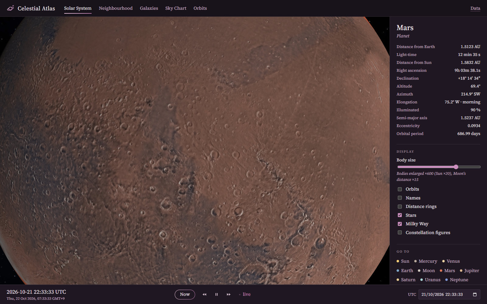Turn on Distance rings checkbox
487x304 pixels.
click(x=400, y=206)
